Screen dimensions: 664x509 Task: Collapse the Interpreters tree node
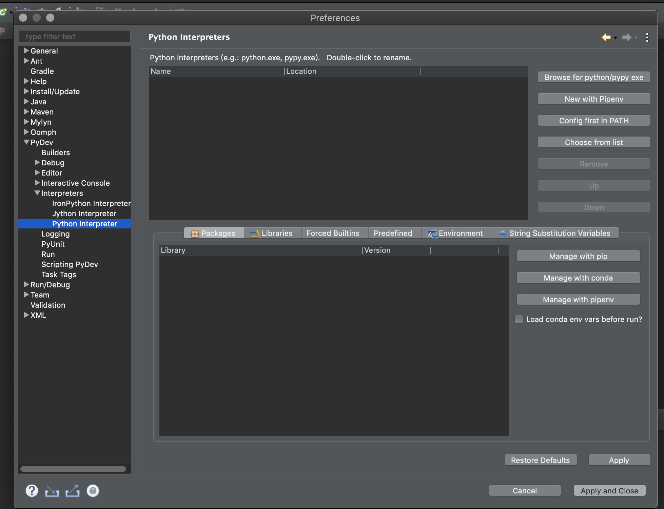click(37, 193)
